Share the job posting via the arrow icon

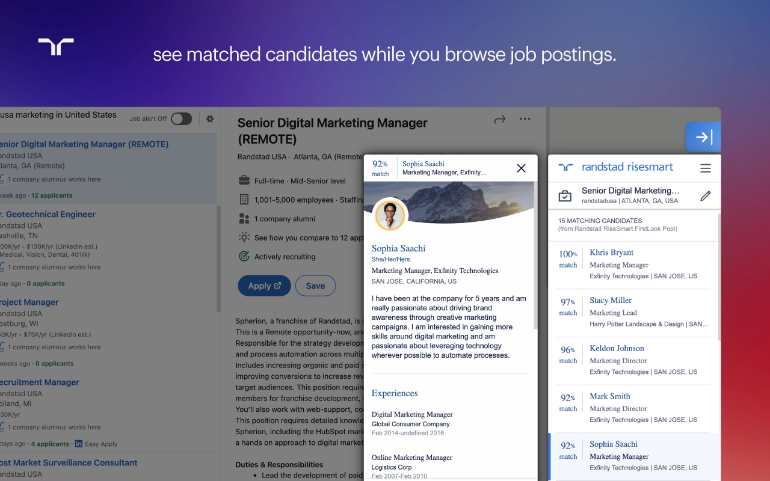coord(499,119)
